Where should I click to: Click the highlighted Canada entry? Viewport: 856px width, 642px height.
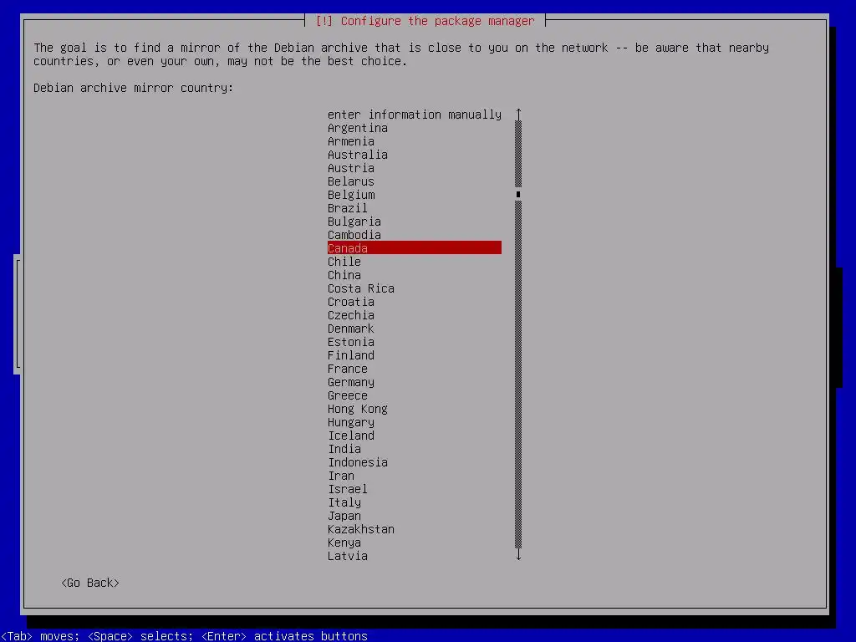click(x=415, y=248)
